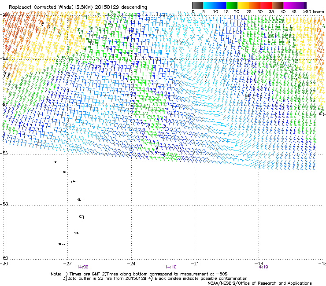Viewport: 326px width, 286px height.
Task: Click the legend value '25'
Action: tap(249, 11)
